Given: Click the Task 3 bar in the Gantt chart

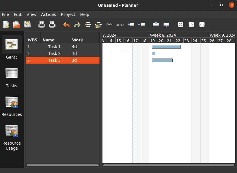Looking at the screenshot, I should pyautogui.click(x=162, y=60).
